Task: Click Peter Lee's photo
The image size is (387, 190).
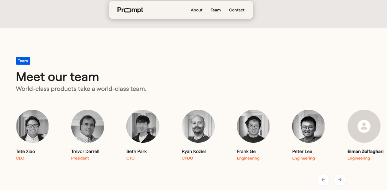Action: 309,126
